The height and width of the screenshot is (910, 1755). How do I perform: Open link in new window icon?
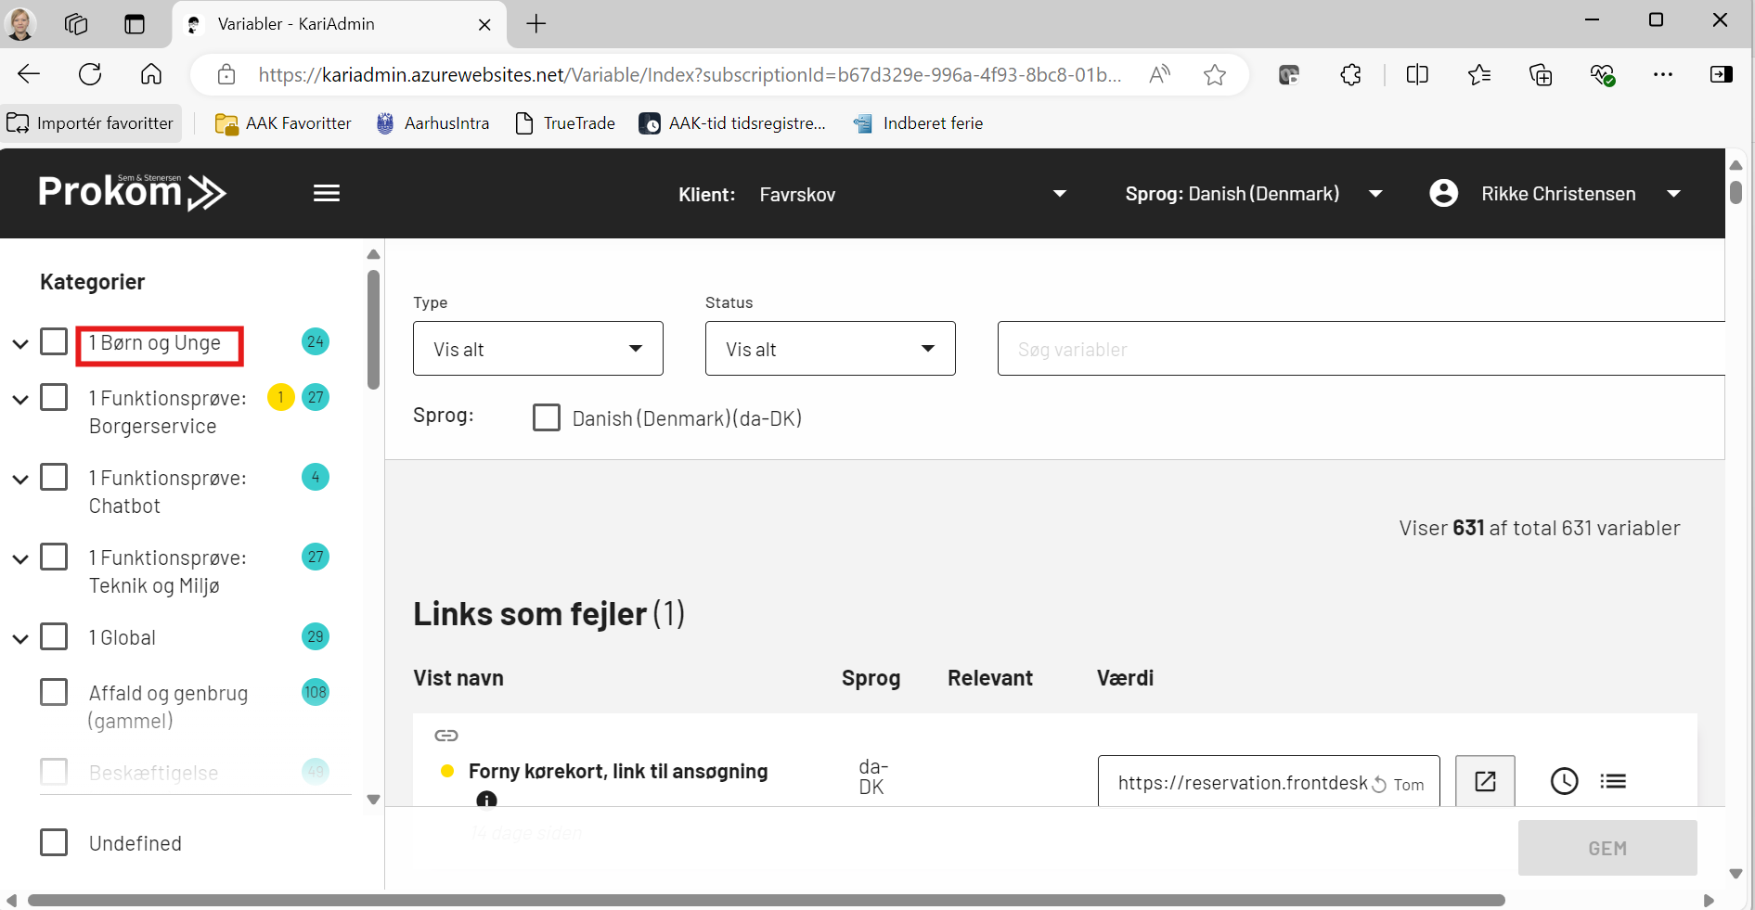coord(1485,781)
